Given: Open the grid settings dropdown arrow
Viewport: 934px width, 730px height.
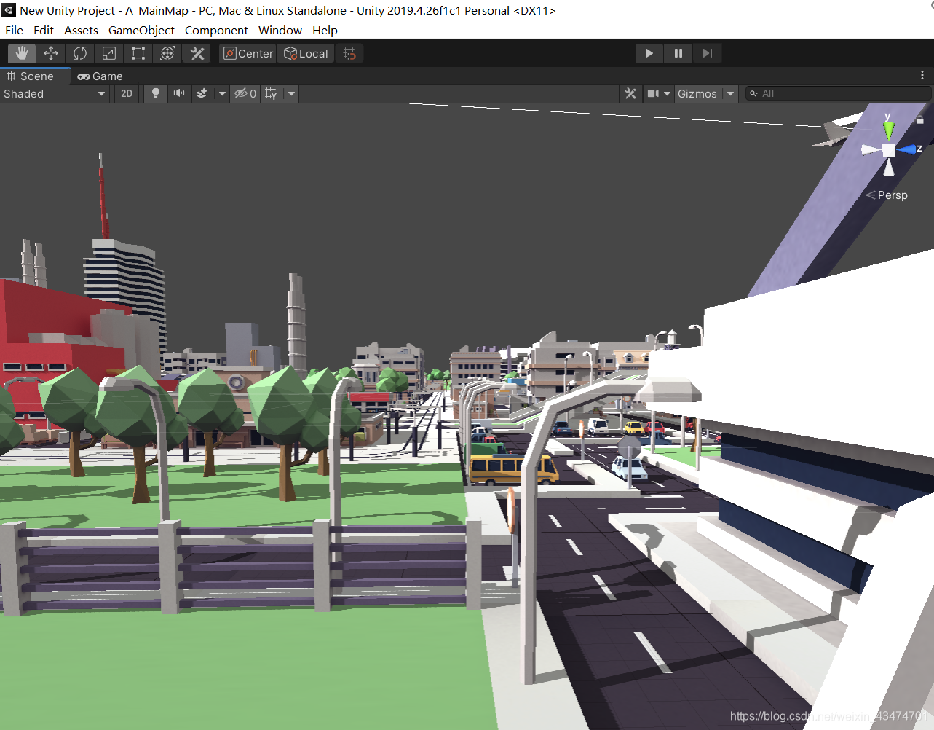Looking at the screenshot, I should (x=291, y=93).
